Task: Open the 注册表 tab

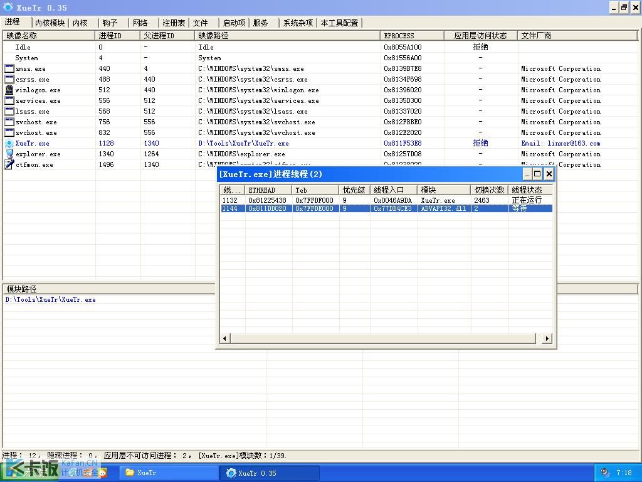Action: [174, 23]
